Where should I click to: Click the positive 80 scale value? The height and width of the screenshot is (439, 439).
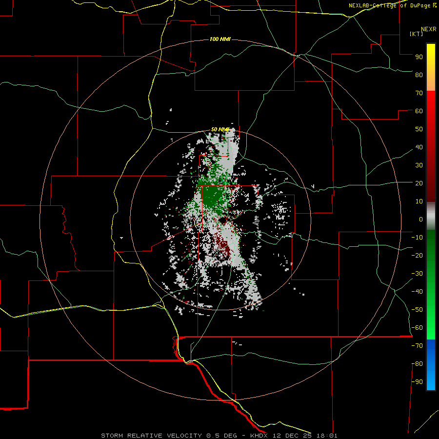(x=419, y=75)
